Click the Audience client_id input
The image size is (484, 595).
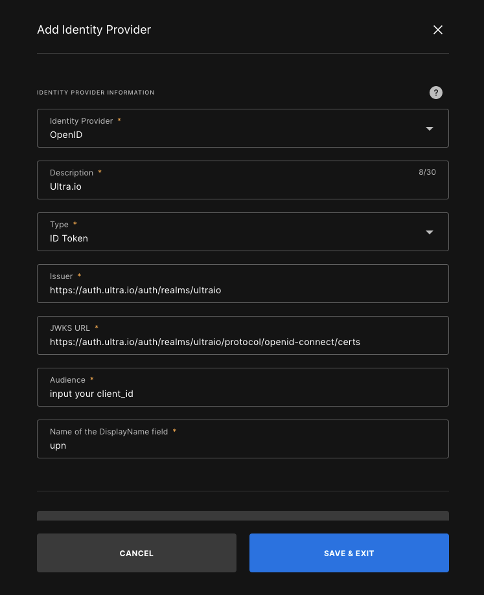pos(243,387)
